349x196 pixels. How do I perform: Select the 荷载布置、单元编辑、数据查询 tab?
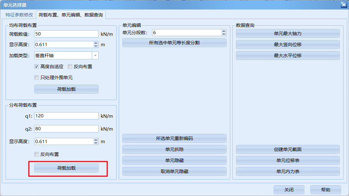click(71, 15)
